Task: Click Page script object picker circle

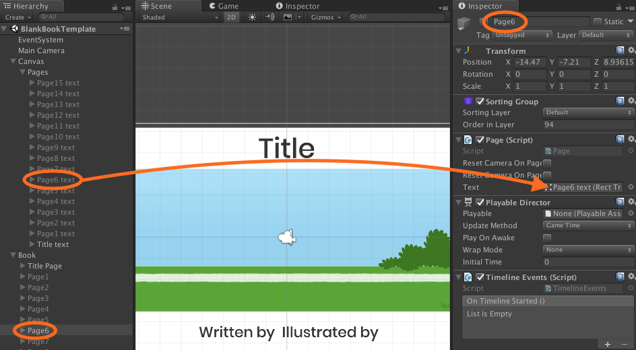Action: [631, 151]
